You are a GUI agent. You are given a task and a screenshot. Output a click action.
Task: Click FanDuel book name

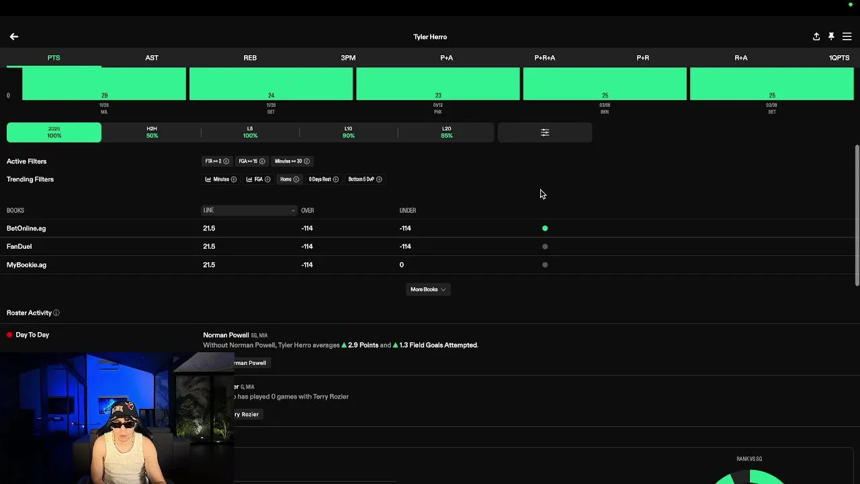coord(19,247)
